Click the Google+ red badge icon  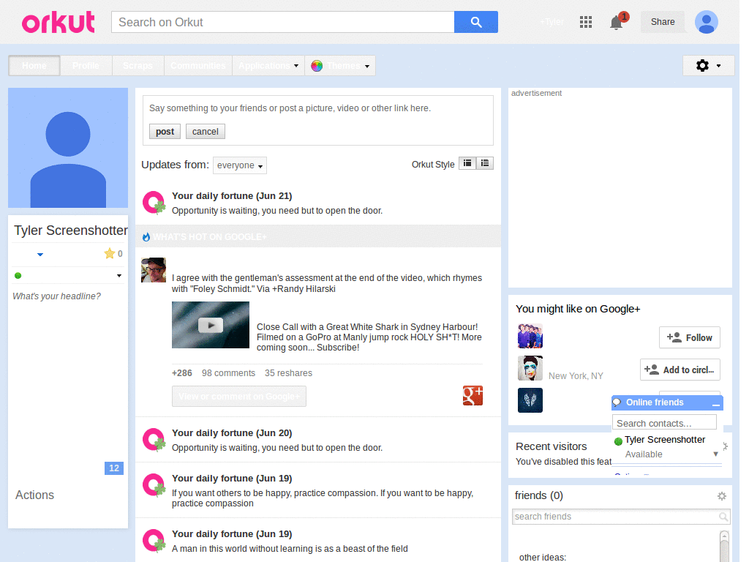(x=473, y=395)
